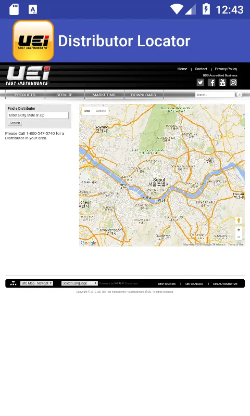
Task: Open the MARKETING menu
Action: point(104,95)
